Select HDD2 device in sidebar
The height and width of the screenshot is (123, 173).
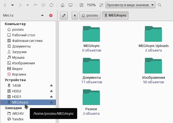pyautogui.click(x=28, y=91)
